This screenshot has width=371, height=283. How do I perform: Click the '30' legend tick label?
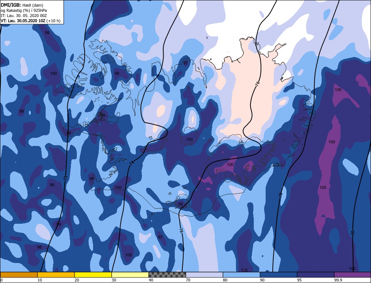(114, 280)
